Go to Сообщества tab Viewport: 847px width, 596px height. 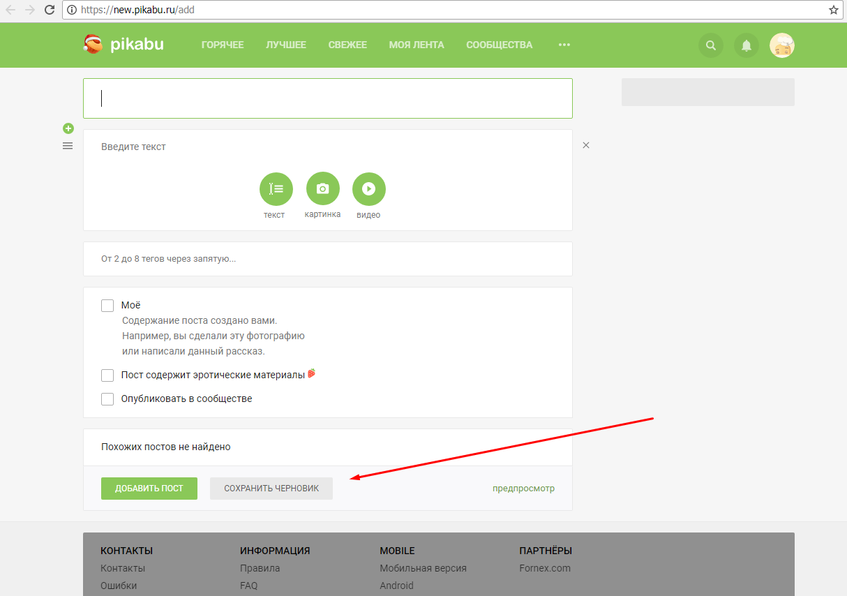pos(499,45)
